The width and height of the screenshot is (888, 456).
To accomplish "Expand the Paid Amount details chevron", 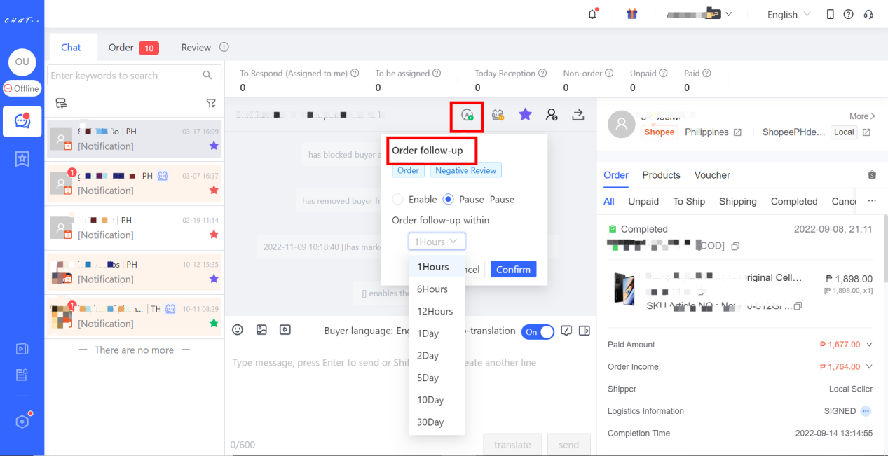I will (868, 344).
